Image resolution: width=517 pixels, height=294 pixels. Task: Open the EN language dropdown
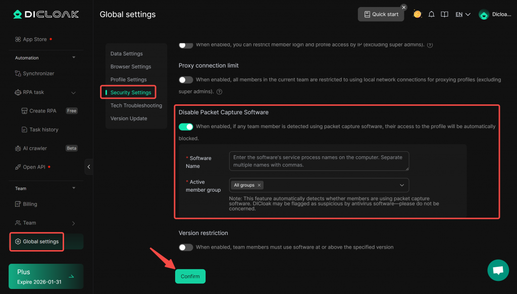pos(462,15)
